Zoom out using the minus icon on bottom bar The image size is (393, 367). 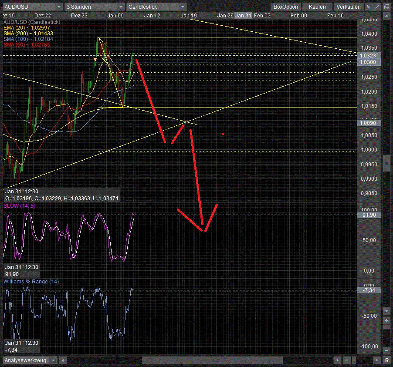pos(346,360)
